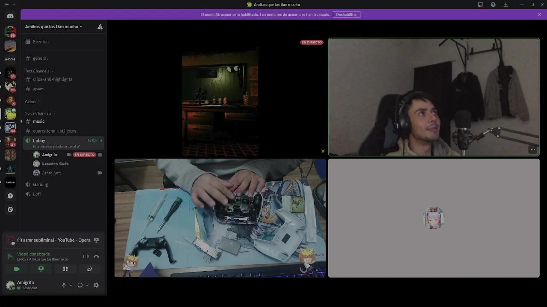The width and height of the screenshot is (547, 307).
Task: Click the camera icon beside Amigrifo in Lobby
Action: 69,154
